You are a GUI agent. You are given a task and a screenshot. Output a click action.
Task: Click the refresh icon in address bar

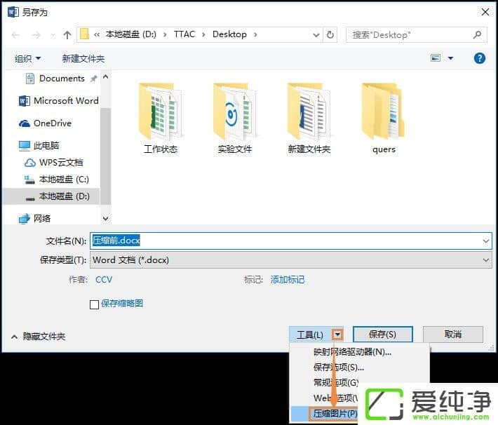[x=331, y=34]
